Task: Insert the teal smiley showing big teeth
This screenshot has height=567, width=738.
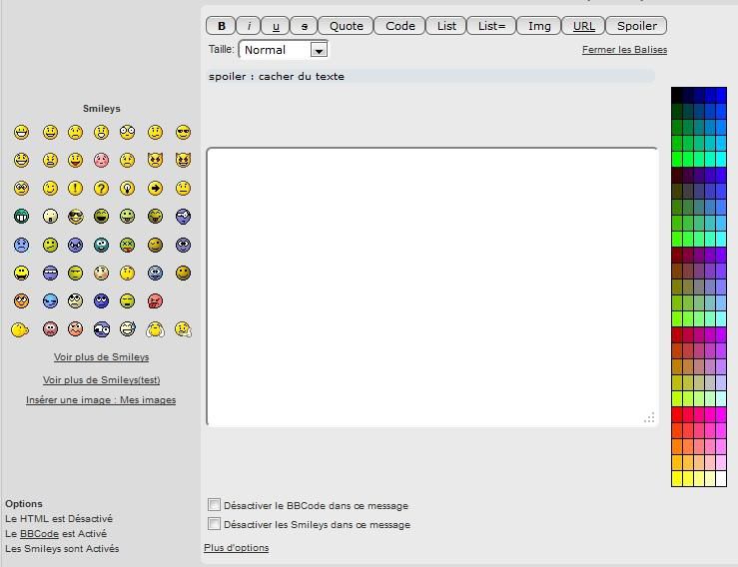Action: [x=21, y=217]
